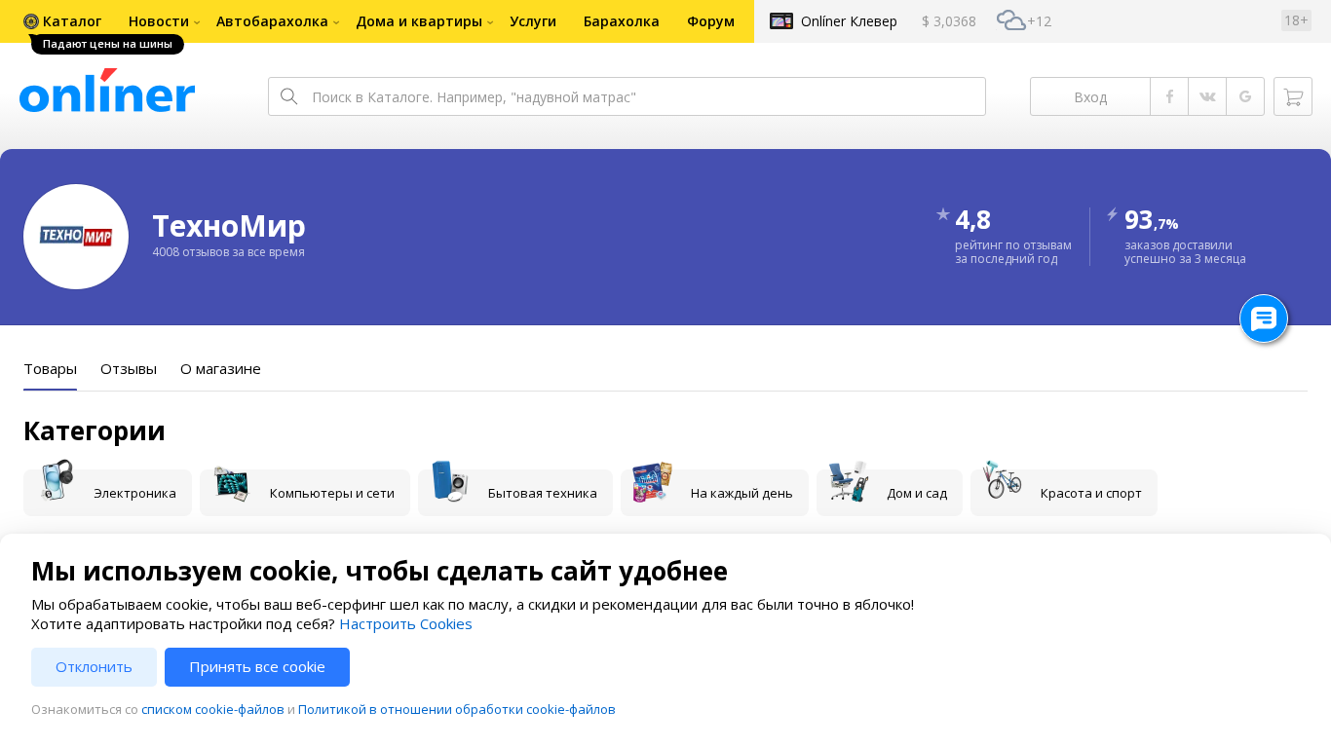1331x748 pixels.
Task: Click the VK login icon
Action: pos(1207,96)
